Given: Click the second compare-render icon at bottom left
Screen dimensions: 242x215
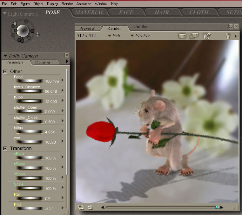Looking at the screenshot, I should pos(89,207).
